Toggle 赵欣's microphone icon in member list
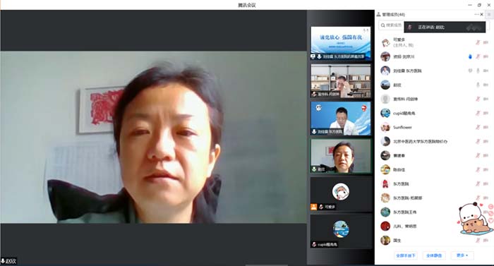Screen dimensions: 494x266 (x=478, y=85)
